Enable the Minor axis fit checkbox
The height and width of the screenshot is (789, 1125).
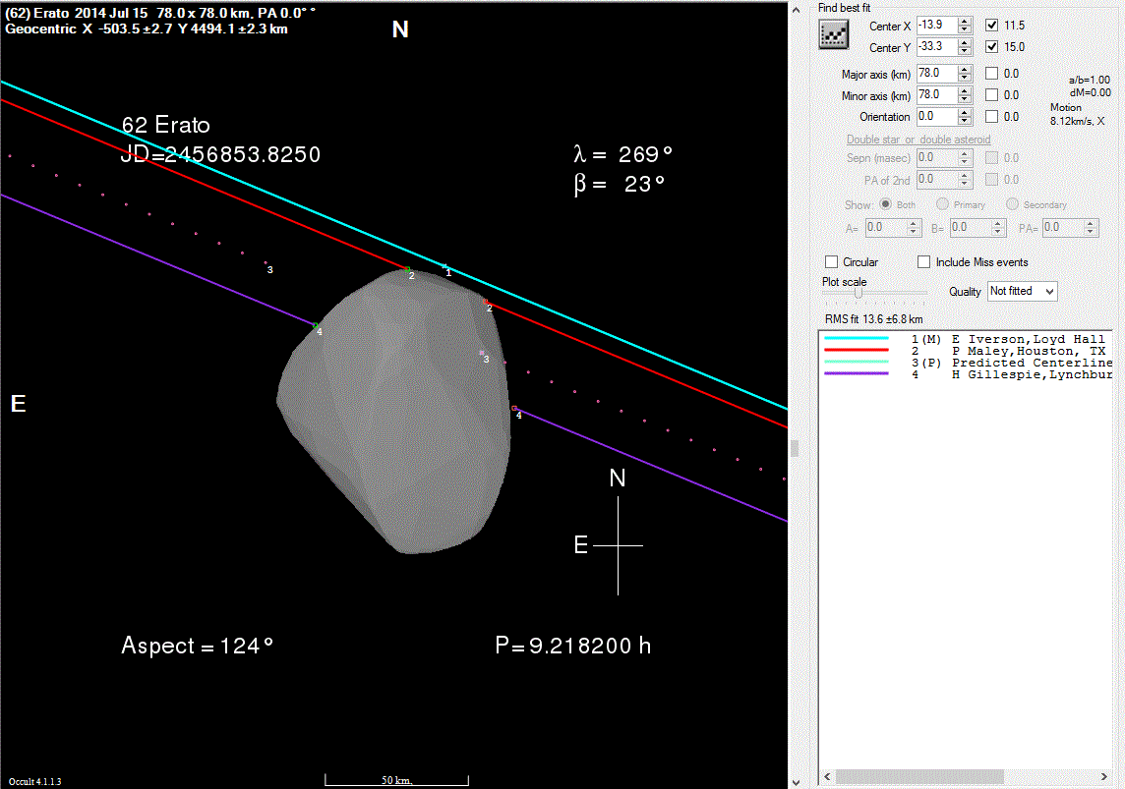tap(992, 95)
